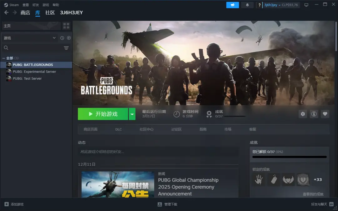Select PUBG: Experimental Server in list

tap(36, 72)
